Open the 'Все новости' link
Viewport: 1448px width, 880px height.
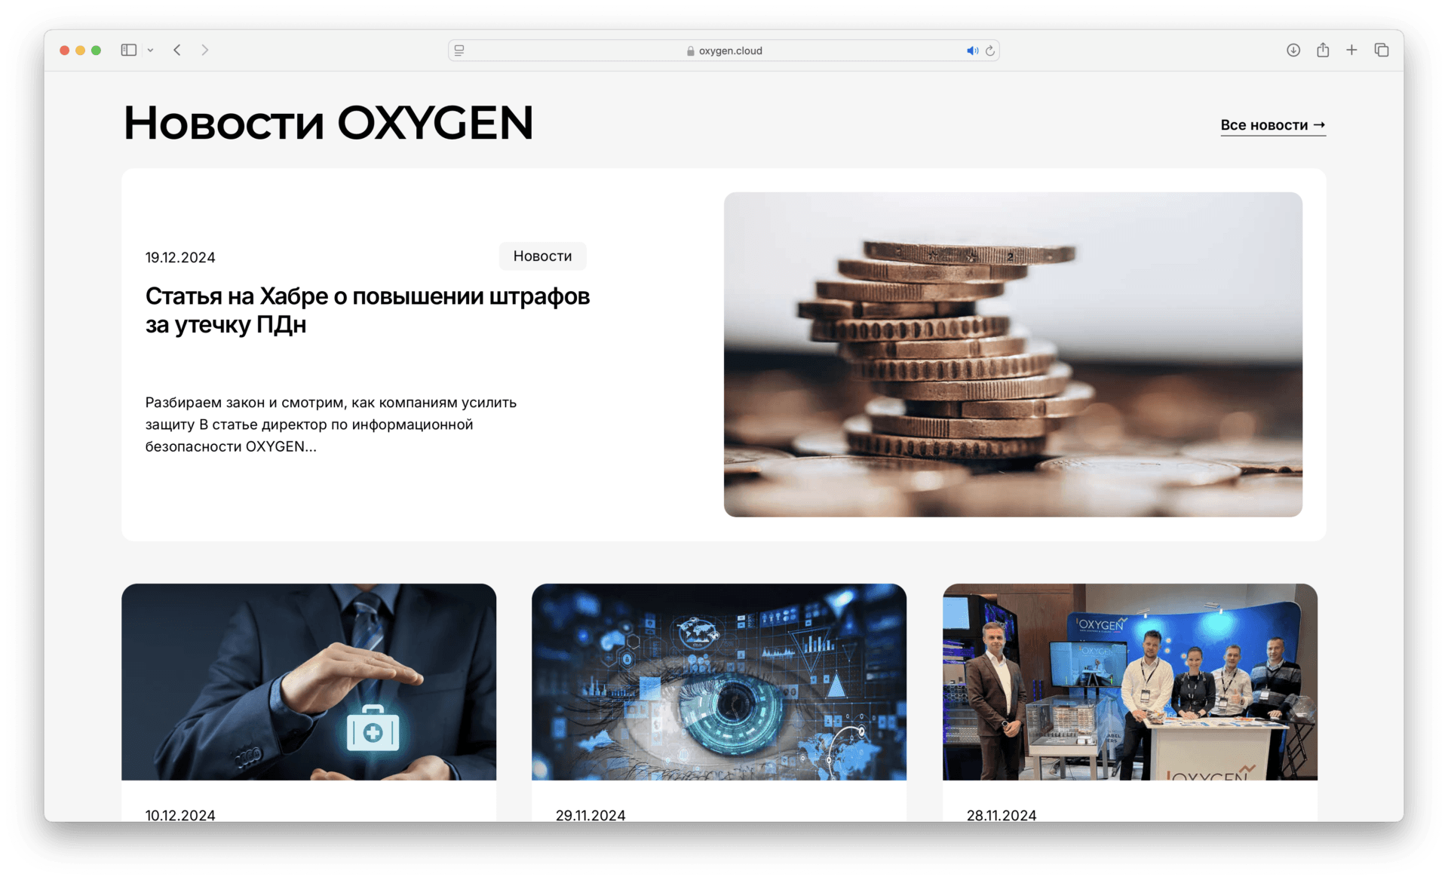1272,125
